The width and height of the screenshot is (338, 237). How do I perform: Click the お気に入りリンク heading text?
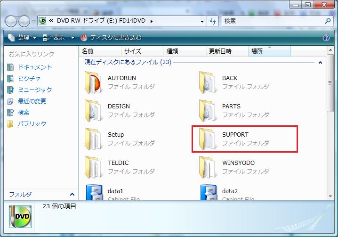coord(32,54)
